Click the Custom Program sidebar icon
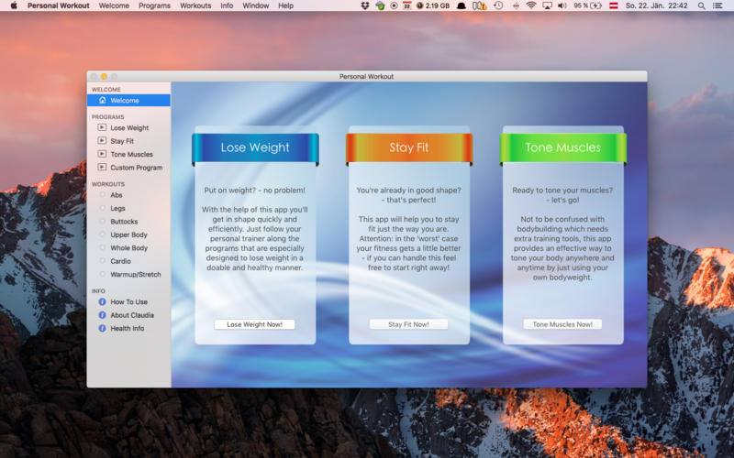 click(x=102, y=167)
